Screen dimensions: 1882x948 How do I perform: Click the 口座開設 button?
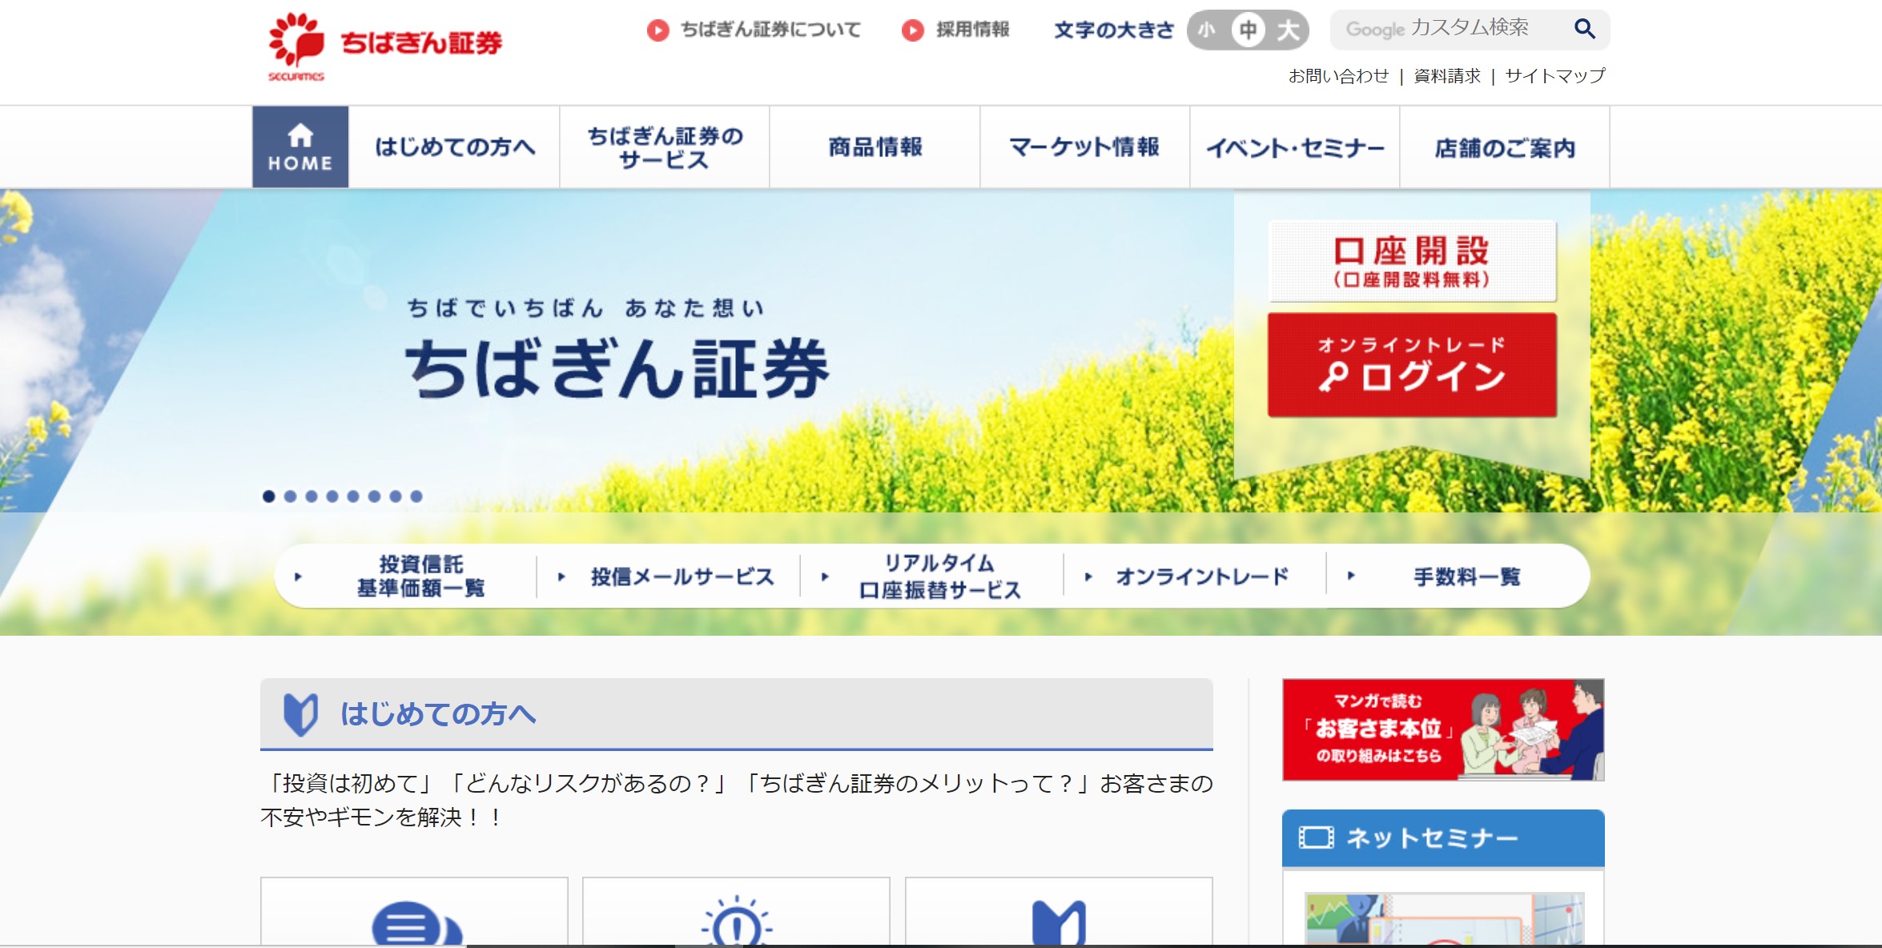[x=1412, y=261]
